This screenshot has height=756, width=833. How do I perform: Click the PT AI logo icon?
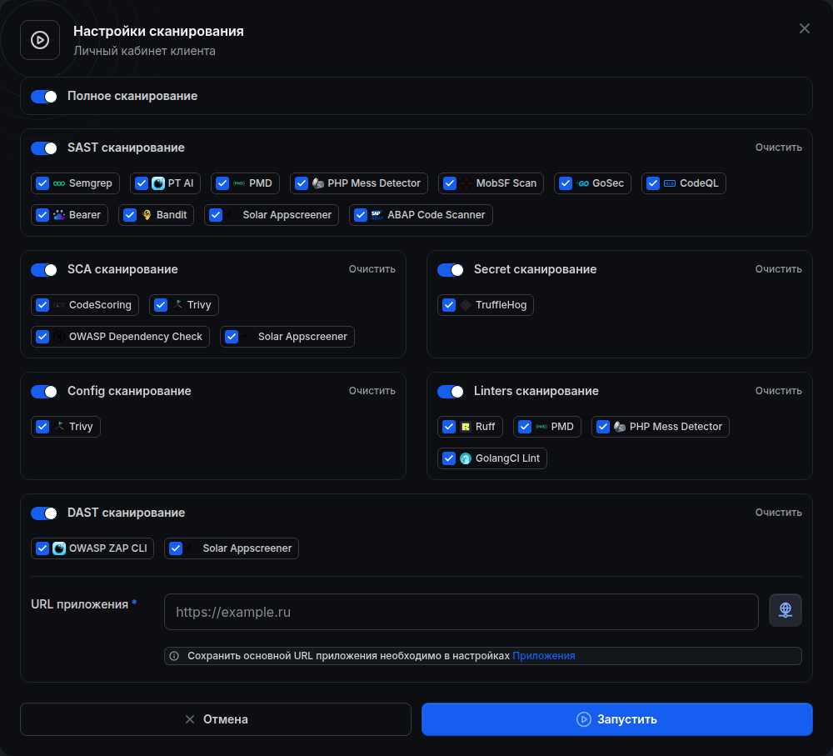158,183
